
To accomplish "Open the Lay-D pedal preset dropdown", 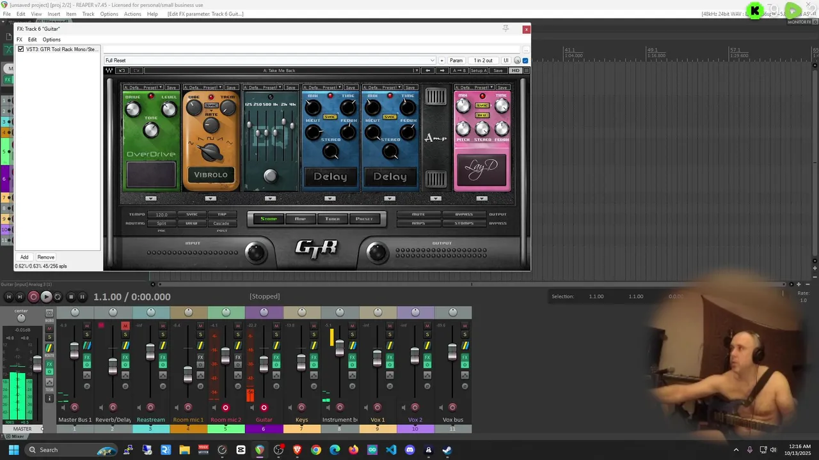I will point(492,88).
